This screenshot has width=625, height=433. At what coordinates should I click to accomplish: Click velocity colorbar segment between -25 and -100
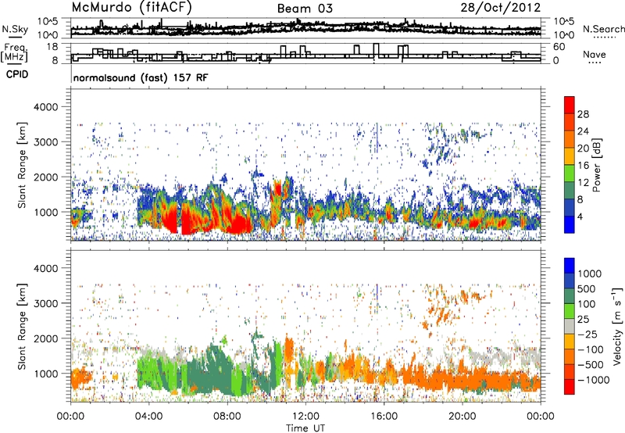point(570,342)
